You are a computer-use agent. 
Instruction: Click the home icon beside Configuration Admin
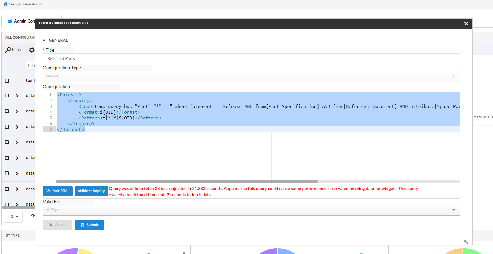5,4
